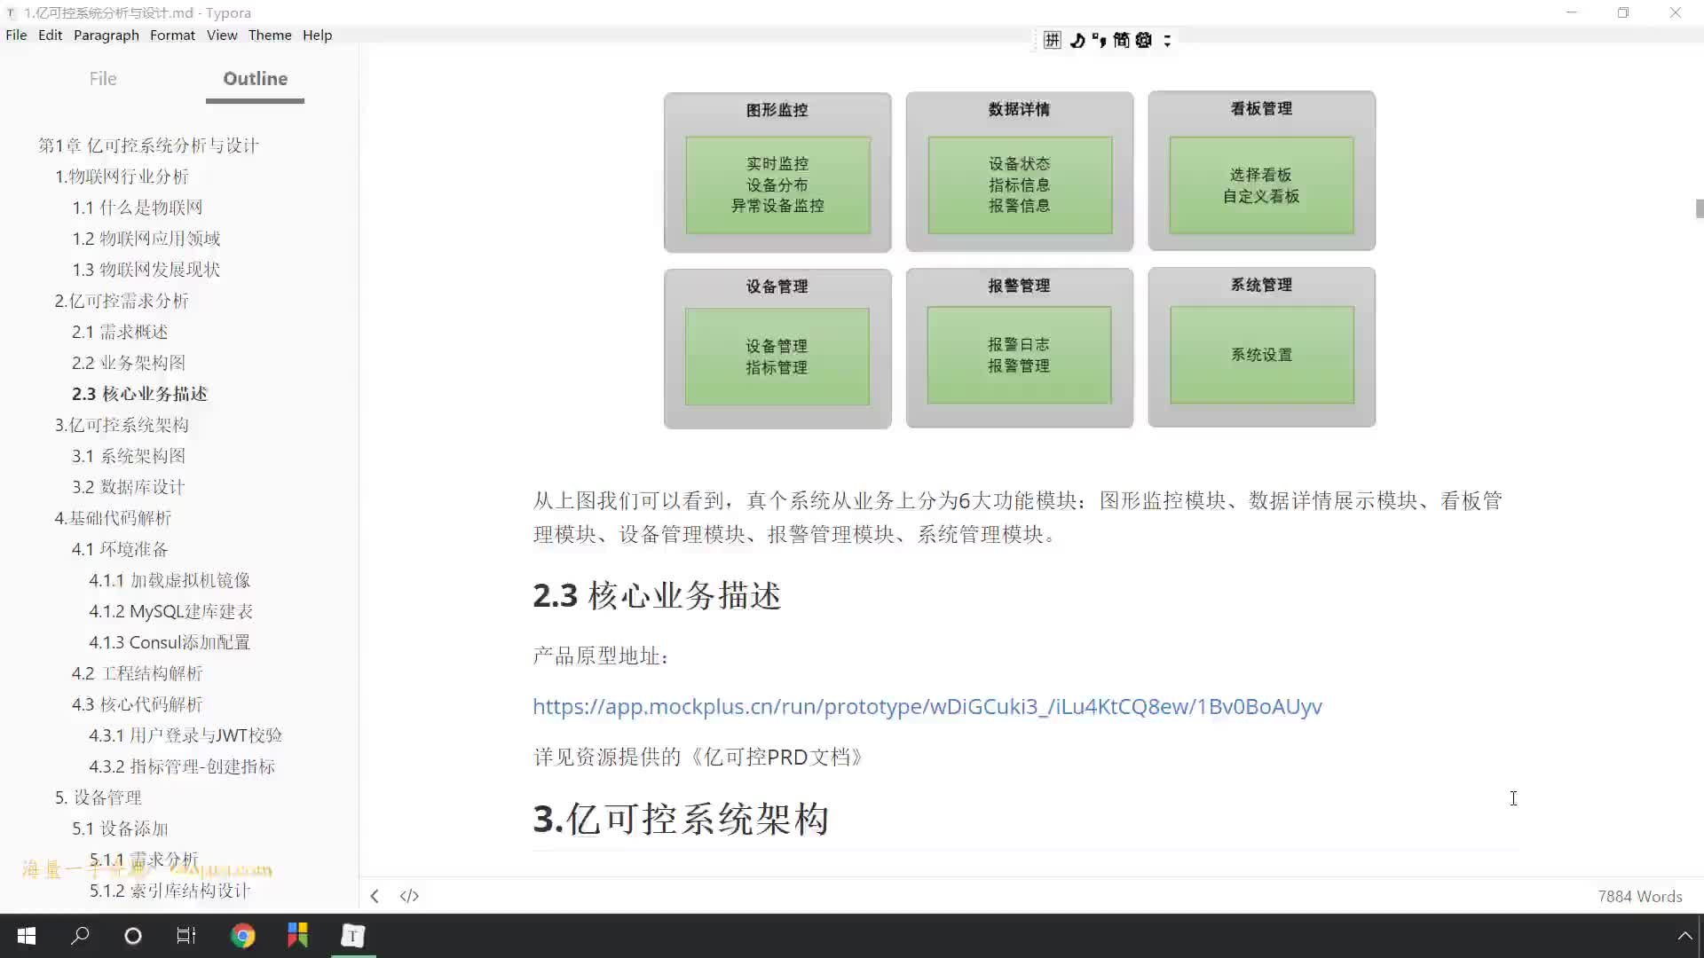Image resolution: width=1704 pixels, height=958 pixels.
Task: Jump to 5.1.2 索引库结构设计
Action: coord(170,891)
